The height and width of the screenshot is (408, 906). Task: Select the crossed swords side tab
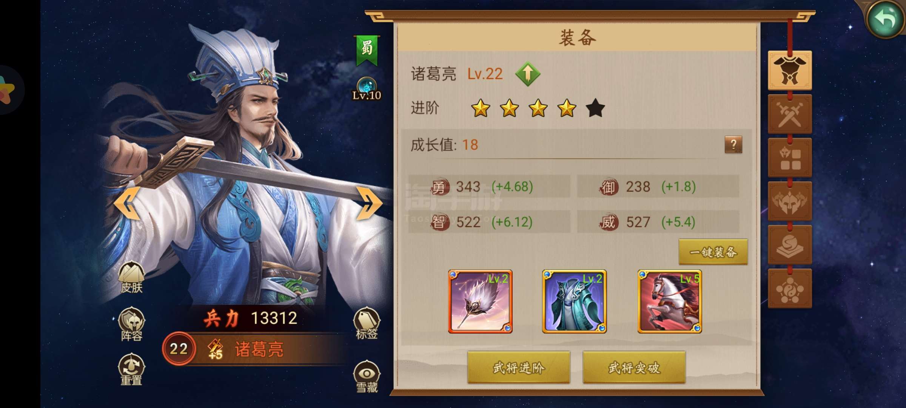point(790,114)
